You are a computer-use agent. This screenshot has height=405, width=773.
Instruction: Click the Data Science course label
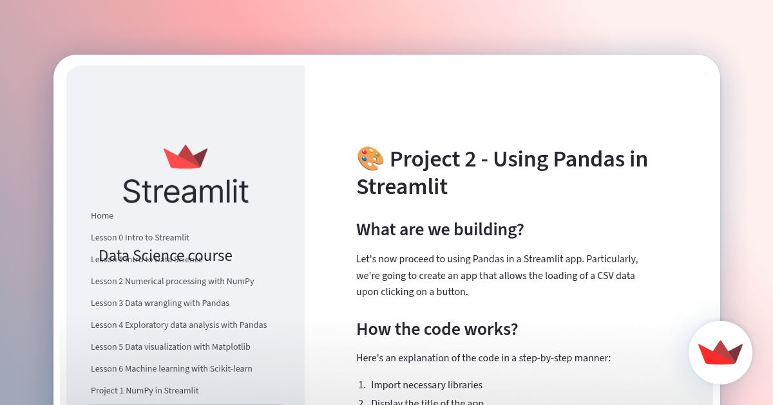click(165, 255)
